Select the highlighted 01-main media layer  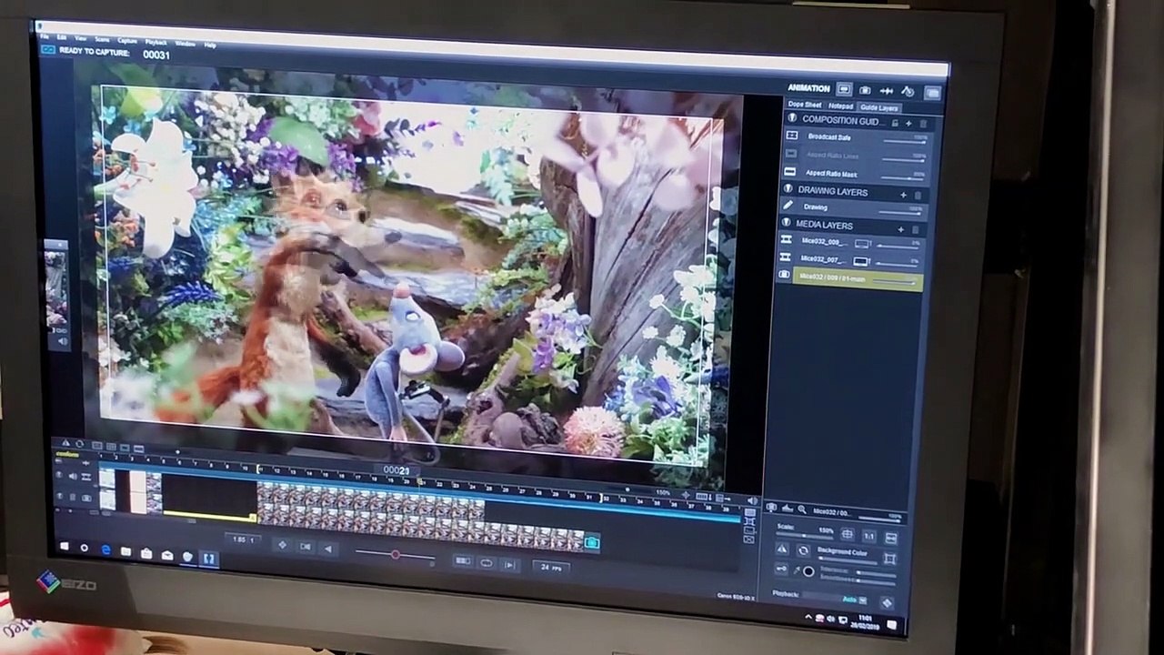pos(857,279)
